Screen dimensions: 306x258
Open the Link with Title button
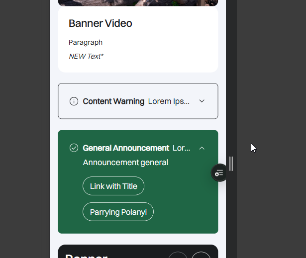click(113, 186)
